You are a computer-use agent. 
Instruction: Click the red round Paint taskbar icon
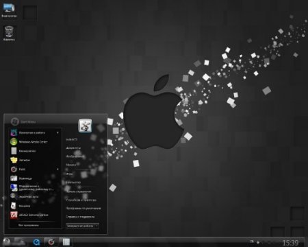[x=51, y=242]
